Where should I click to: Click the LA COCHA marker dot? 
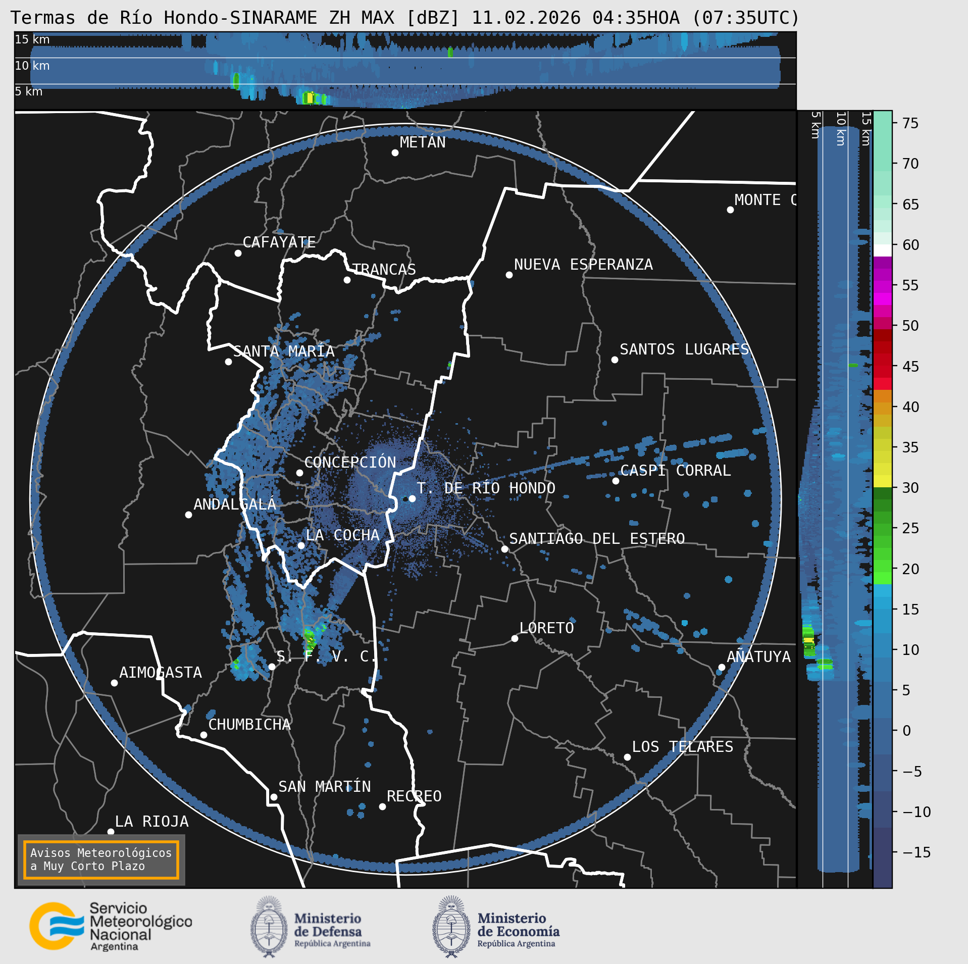(x=301, y=545)
